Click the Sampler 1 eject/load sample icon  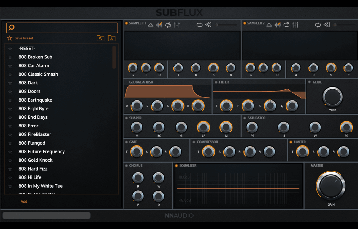[151, 25]
